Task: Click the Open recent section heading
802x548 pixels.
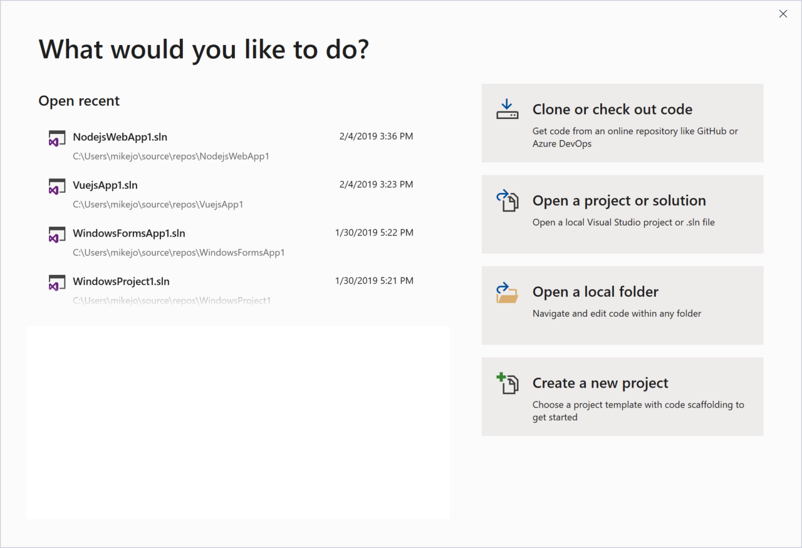Action: (x=79, y=101)
